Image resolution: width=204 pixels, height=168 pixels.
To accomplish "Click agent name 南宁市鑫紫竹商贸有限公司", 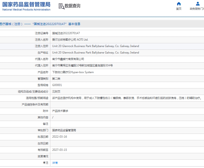I will pyautogui.click(x=68, y=59).
